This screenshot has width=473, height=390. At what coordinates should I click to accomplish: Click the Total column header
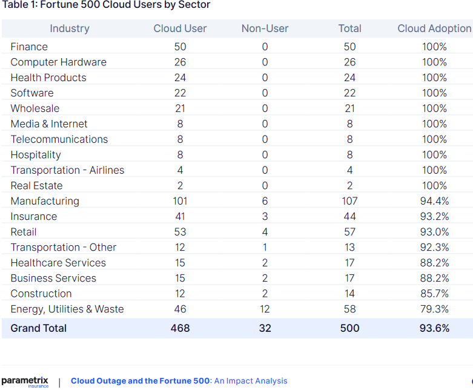(x=349, y=28)
